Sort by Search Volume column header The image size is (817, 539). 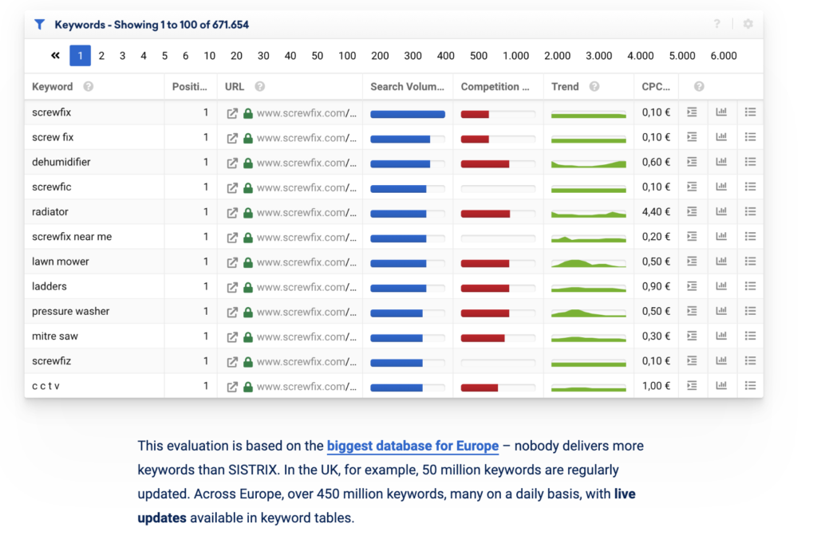pos(408,86)
